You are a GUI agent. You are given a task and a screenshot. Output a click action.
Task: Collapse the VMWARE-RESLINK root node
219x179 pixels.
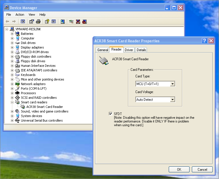tap(7, 29)
